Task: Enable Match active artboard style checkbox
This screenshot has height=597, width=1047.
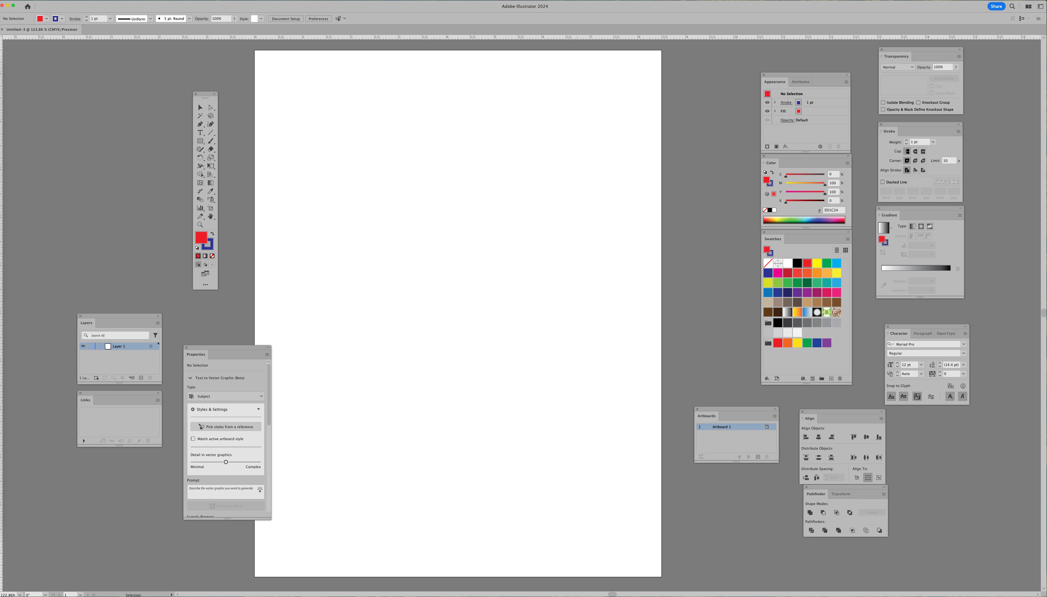Action: pyautogui.click(x=193, y=439)
